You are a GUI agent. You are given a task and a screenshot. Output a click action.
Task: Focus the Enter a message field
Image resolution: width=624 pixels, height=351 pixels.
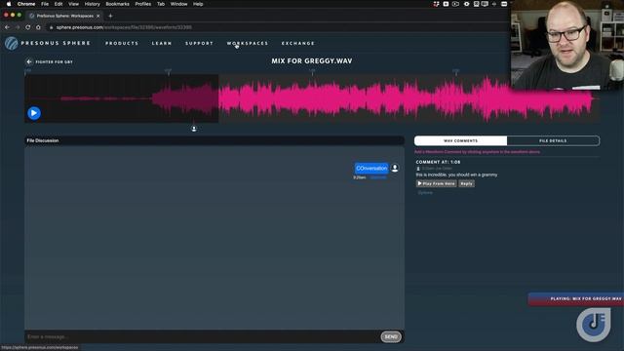pos(202,336)
